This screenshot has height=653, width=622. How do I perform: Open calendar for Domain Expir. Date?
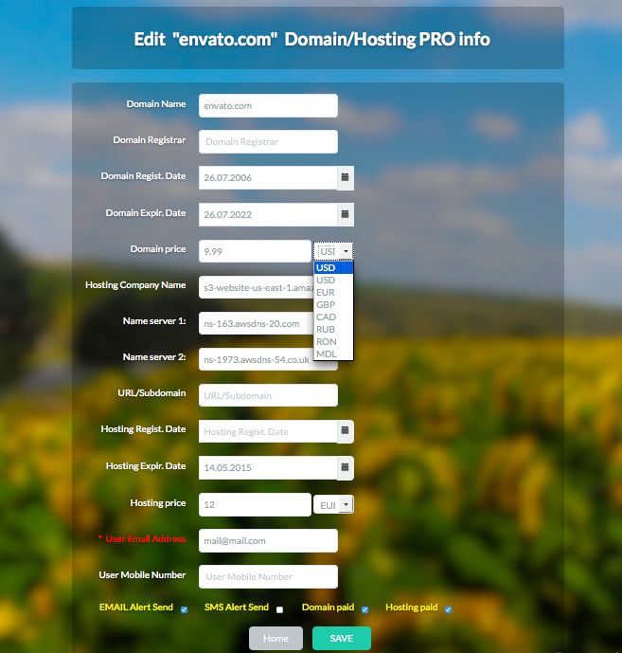coord(346,214)
